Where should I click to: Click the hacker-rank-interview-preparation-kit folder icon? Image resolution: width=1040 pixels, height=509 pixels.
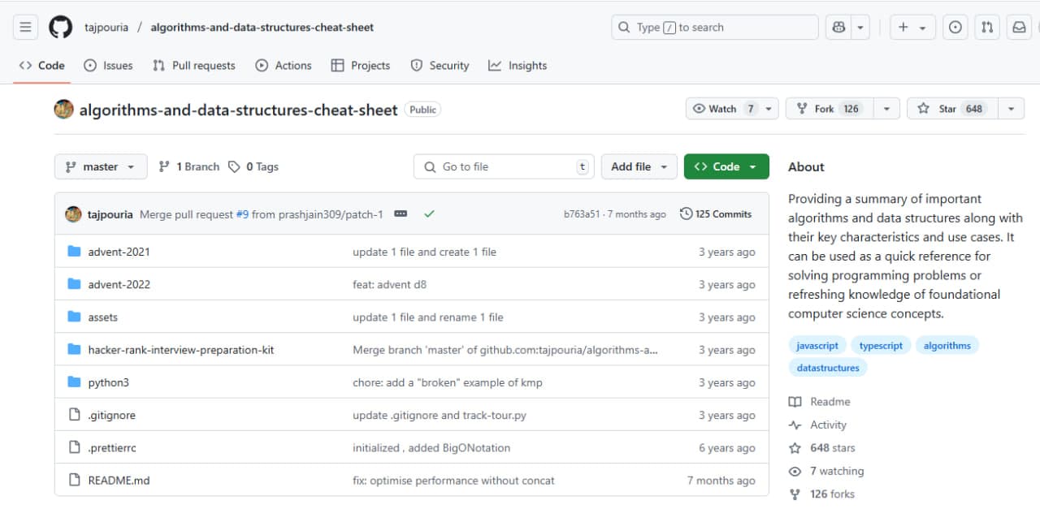coord(75,350)
